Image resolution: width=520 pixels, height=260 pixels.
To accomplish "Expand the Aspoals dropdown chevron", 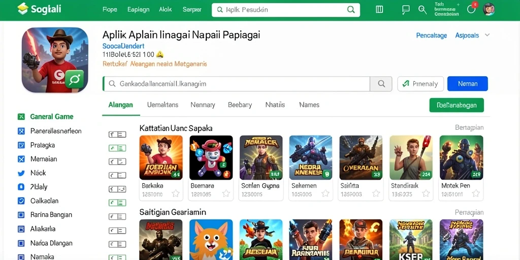I will pyautogui.click(x=487, y=35).
